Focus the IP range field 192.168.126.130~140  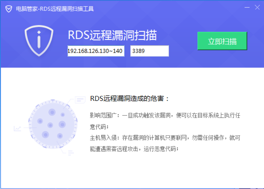click(x=96, y=51)
